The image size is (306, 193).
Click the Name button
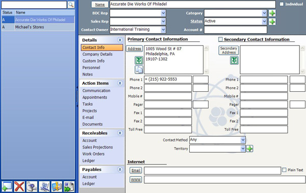coord(100,5)
